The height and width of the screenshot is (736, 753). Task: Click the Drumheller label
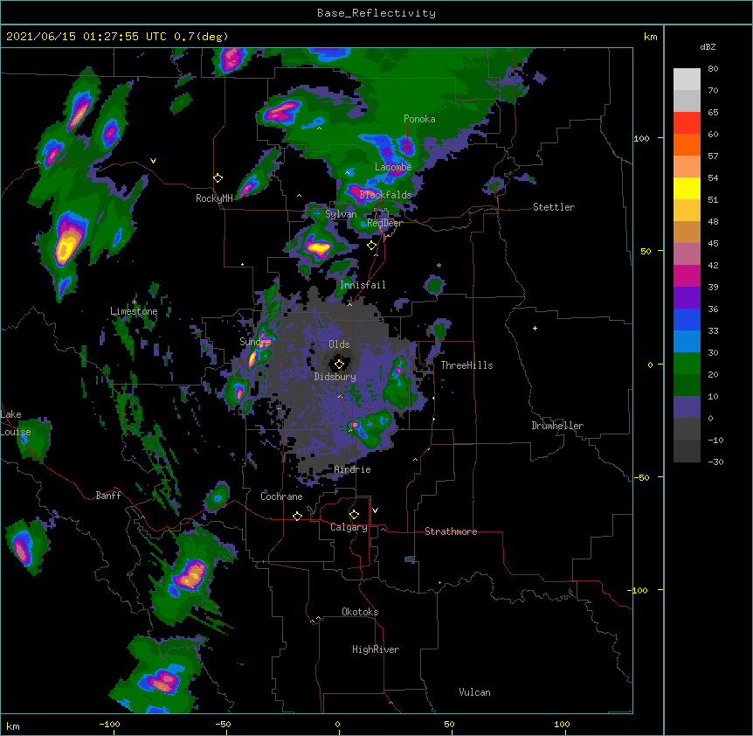click(557, 426)
